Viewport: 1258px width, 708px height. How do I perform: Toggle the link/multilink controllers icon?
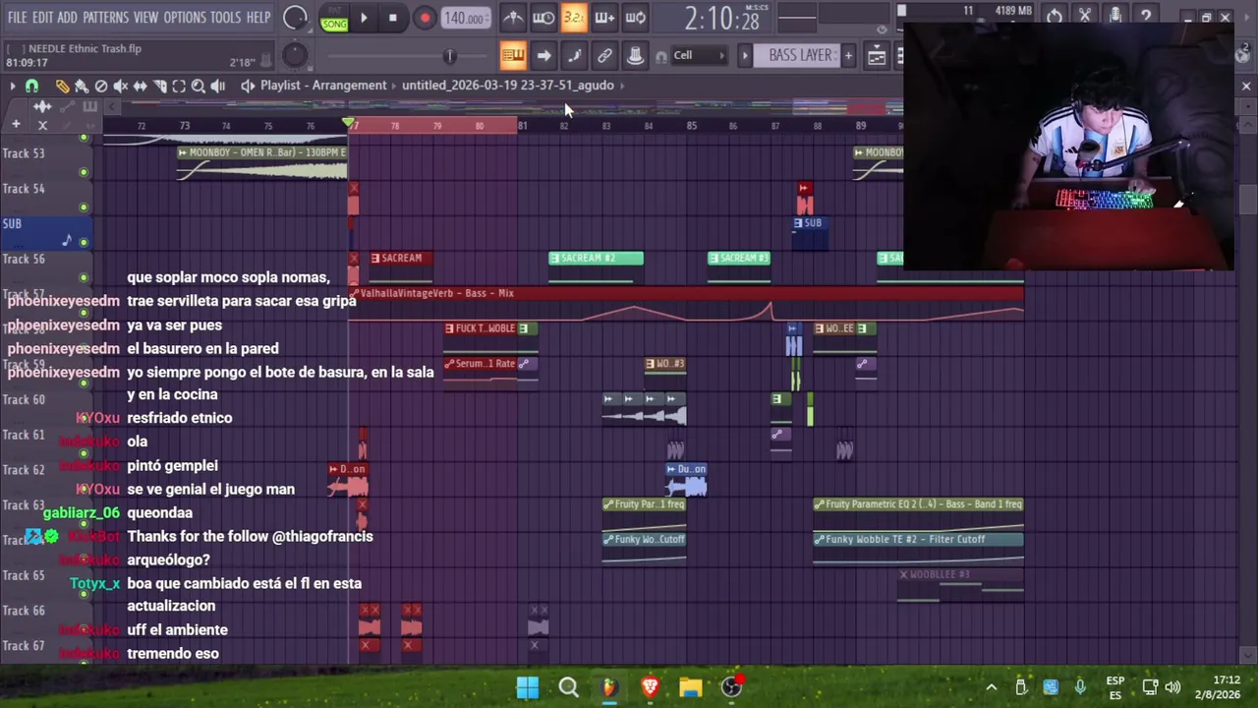point(604,55)
